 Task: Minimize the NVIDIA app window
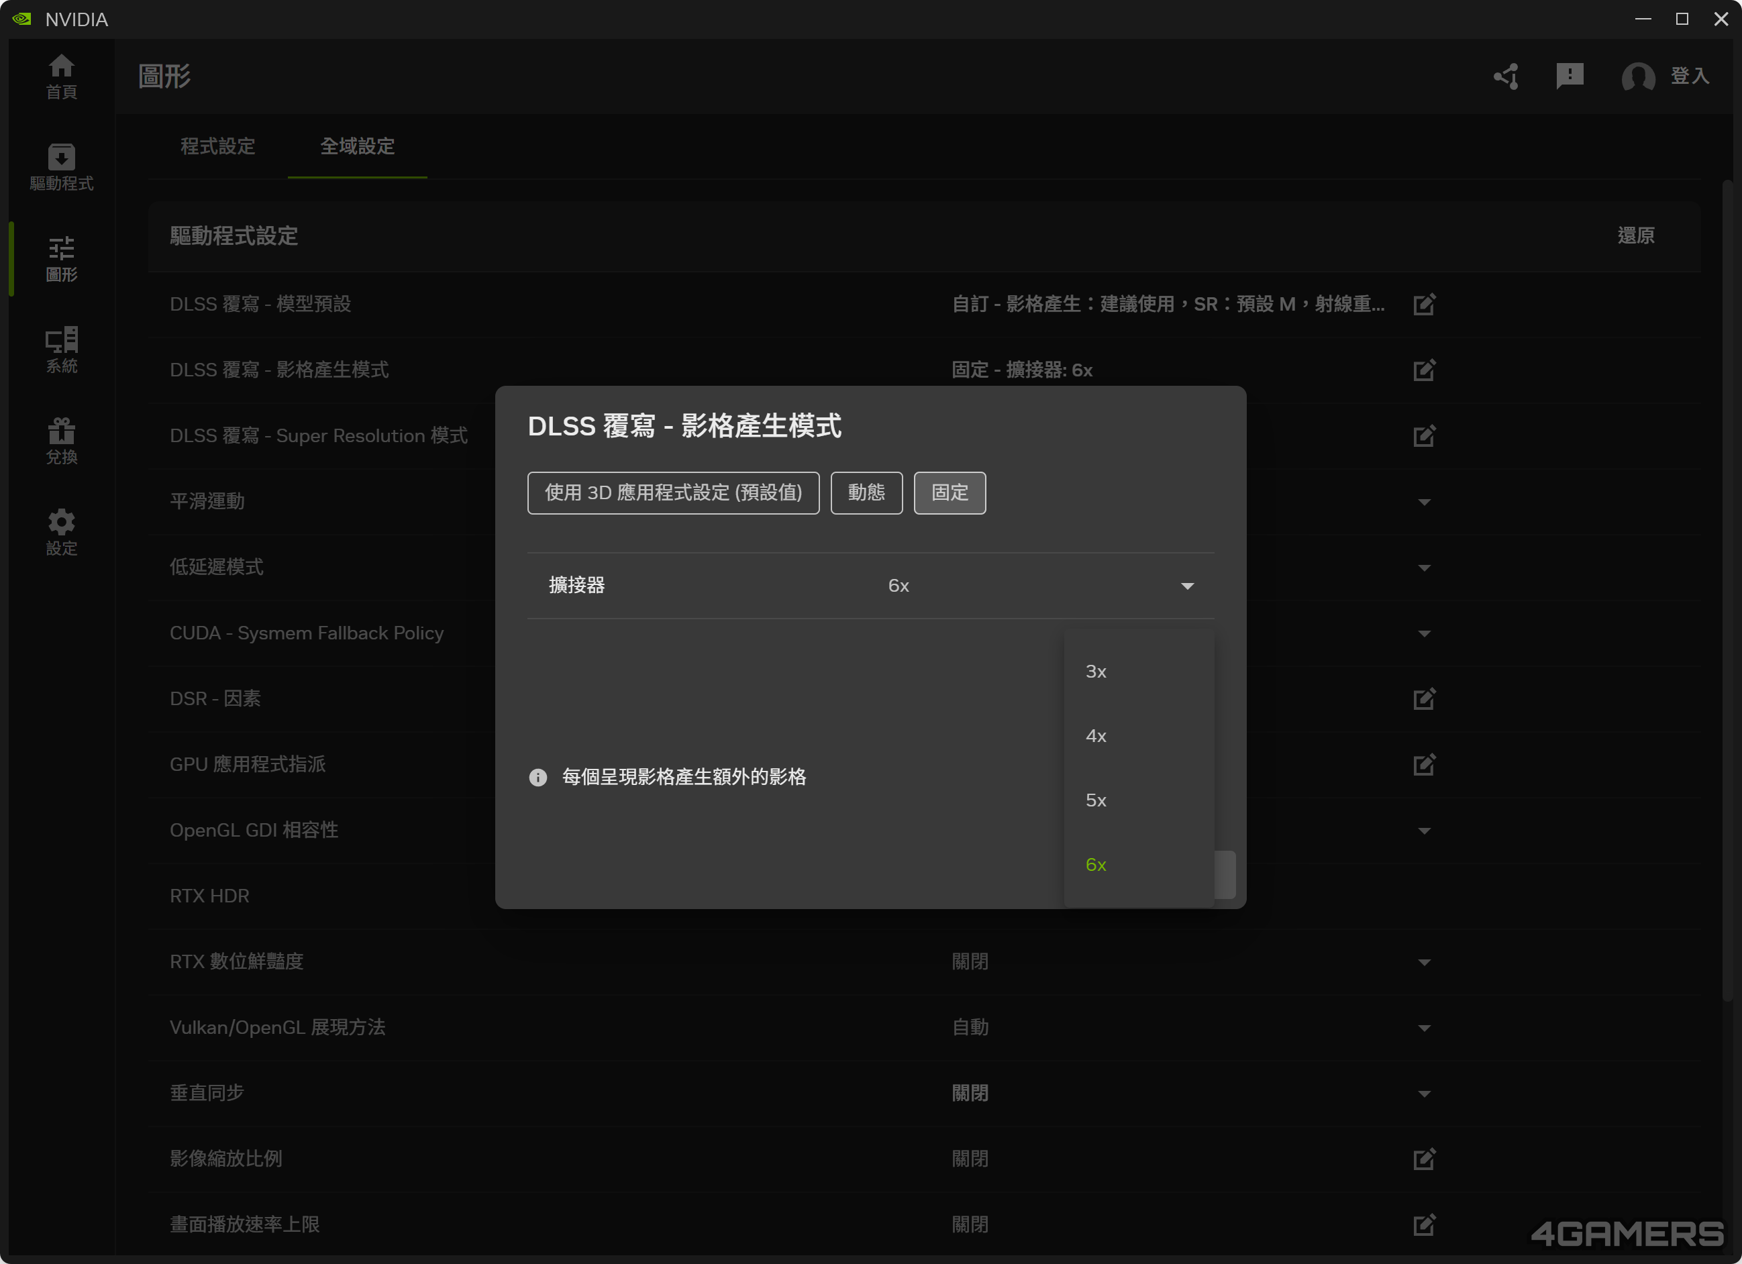(x=1643, y=18)
